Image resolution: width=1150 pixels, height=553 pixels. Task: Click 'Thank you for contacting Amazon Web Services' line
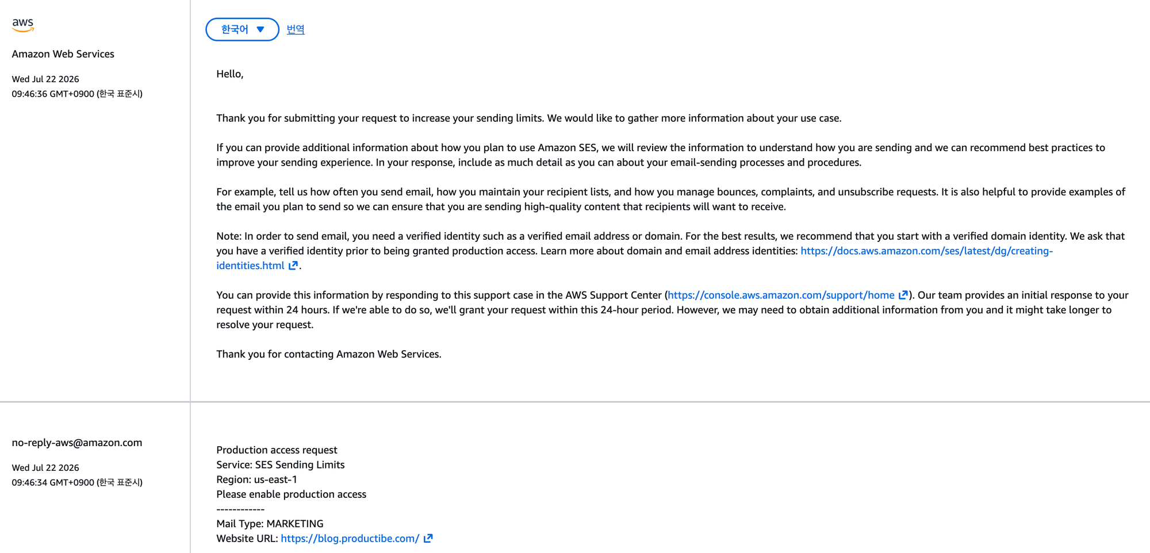pyautogui.click(x=329, y=354)
